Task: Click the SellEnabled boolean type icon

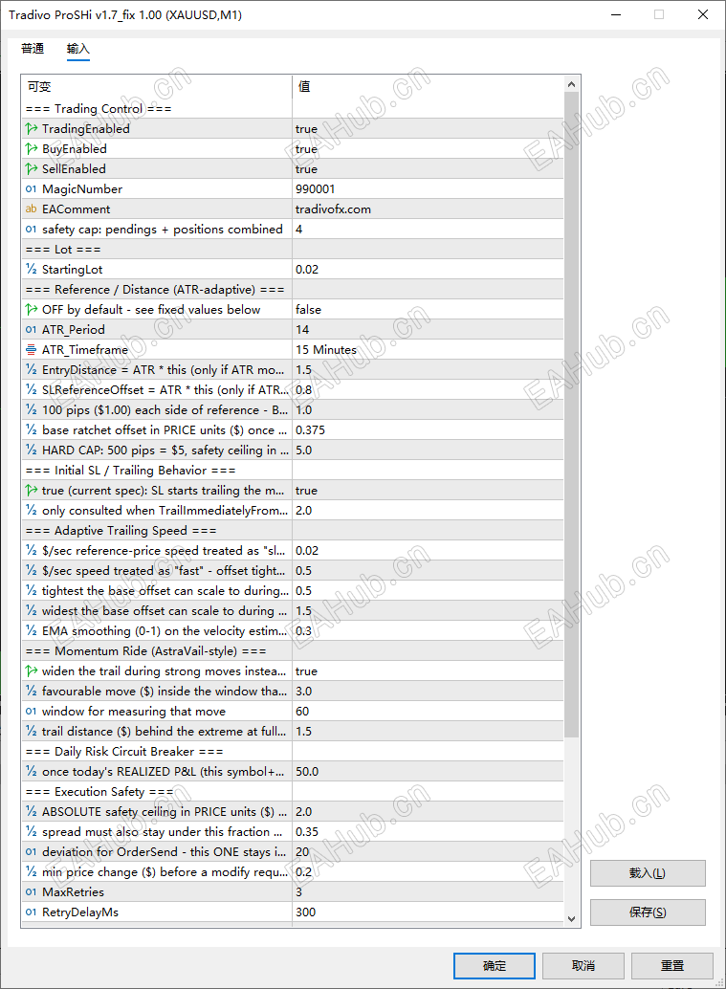Action: [31, 169]
